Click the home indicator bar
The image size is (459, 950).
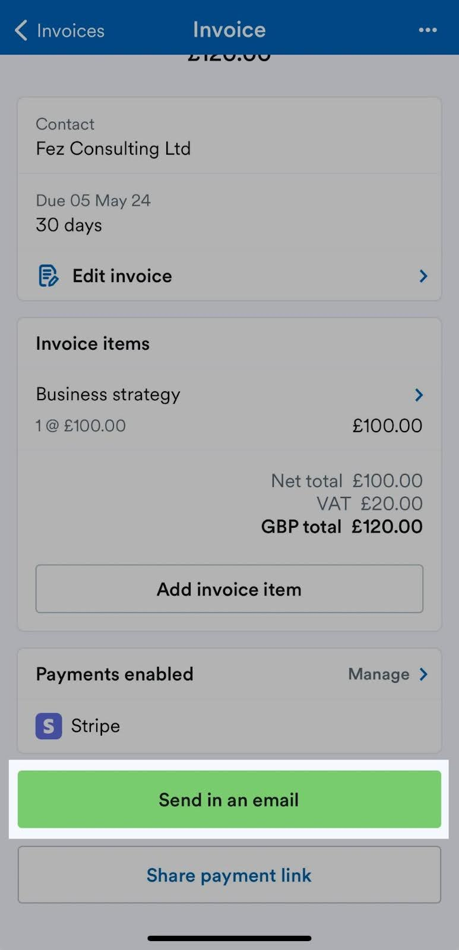pyautogui.click(x=229, y=938)
